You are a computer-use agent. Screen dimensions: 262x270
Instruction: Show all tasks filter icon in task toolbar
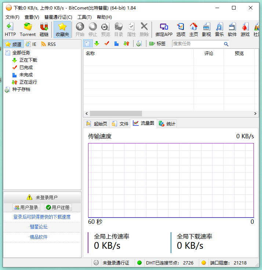point(87,44)
